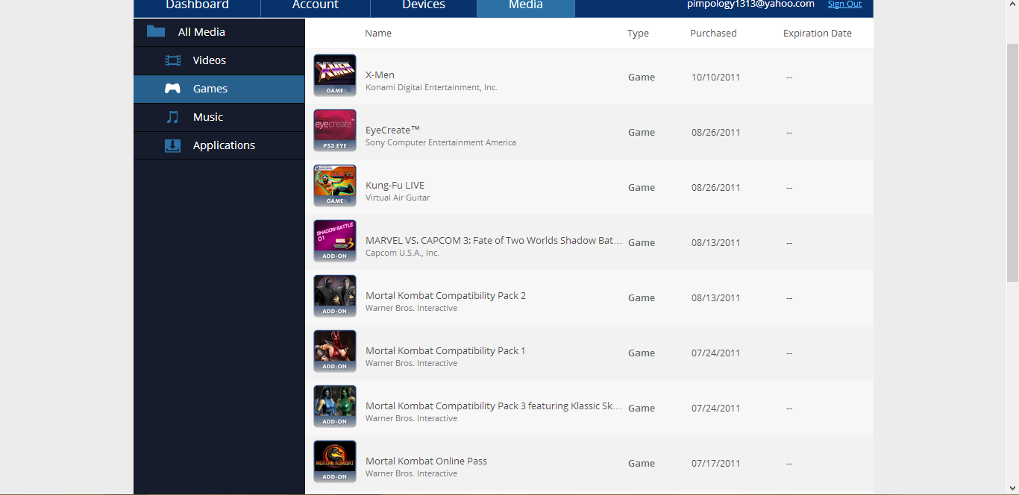Click the X-Men title text
Viewport: 1019px width, 495px height.
click(380, 75)
